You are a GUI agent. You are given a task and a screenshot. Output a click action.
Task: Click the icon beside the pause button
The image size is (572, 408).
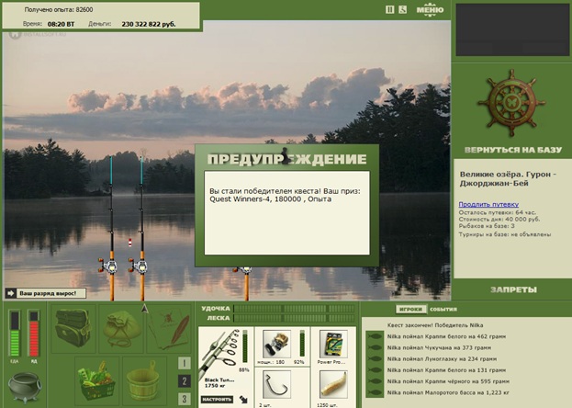click(x=402, y=9)
